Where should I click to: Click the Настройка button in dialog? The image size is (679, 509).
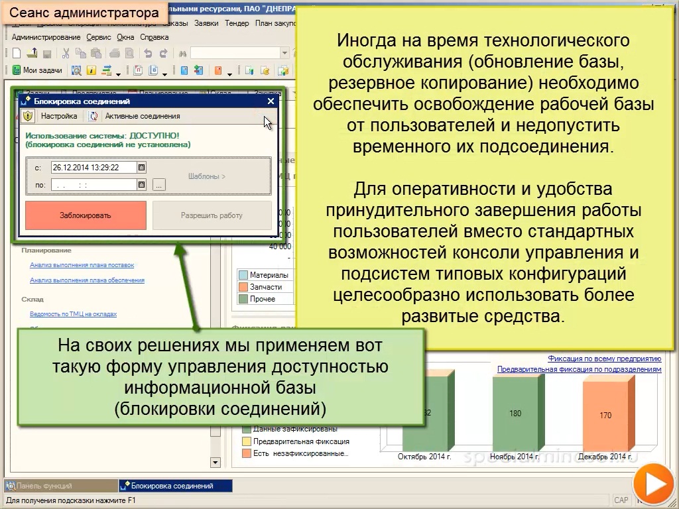[x=58, y=117]
